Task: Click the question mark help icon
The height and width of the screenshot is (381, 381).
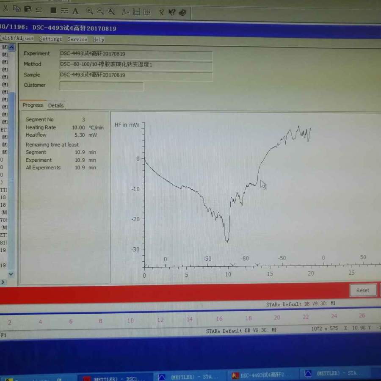Action: tap(161, 12)
